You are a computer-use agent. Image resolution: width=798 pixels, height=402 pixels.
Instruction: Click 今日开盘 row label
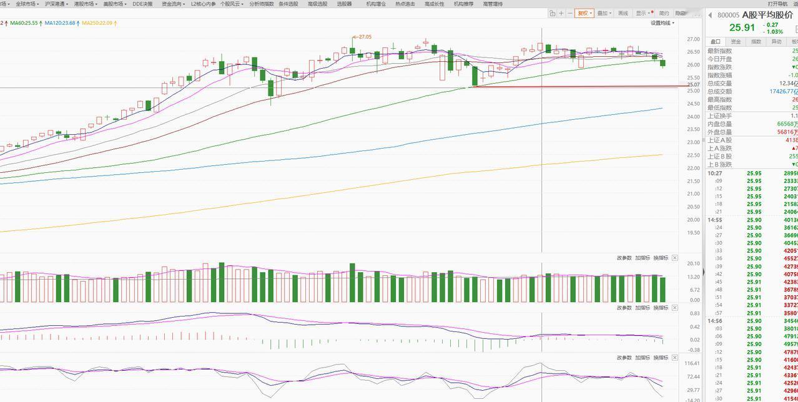[719, 59]
